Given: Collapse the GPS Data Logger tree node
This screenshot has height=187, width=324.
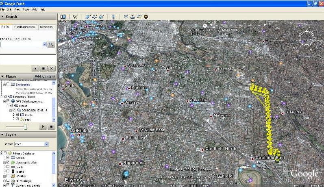Looking at the screenshot, I should coord(4,101).
